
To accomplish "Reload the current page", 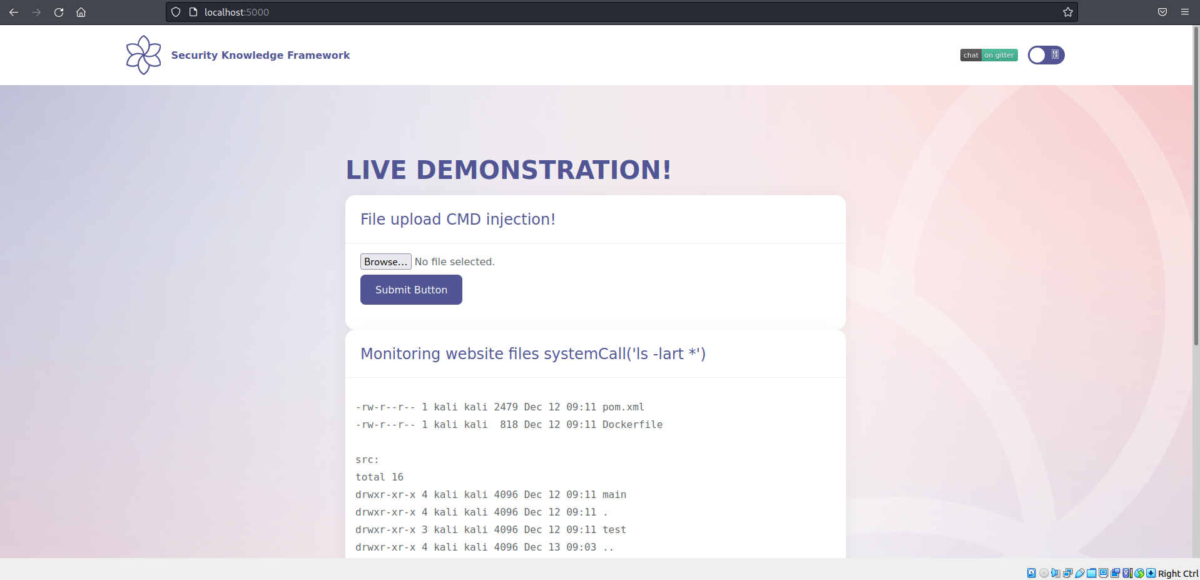I will [x=59, y=12].
